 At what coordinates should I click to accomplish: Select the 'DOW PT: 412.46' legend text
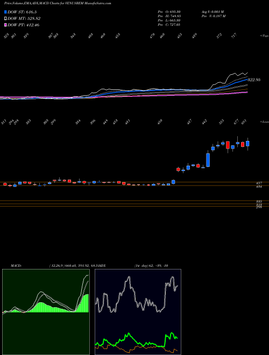pyautogui.click(x=23, y=25)
